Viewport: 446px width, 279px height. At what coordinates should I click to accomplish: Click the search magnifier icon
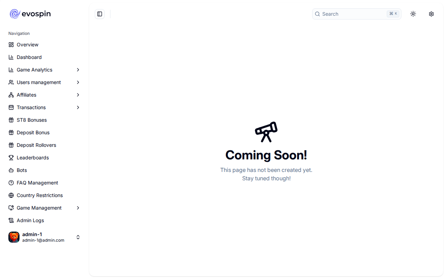[x=317, y=14]
